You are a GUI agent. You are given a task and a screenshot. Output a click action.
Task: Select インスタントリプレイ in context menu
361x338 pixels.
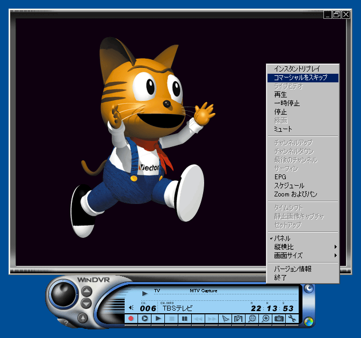[x=303, y=69]
